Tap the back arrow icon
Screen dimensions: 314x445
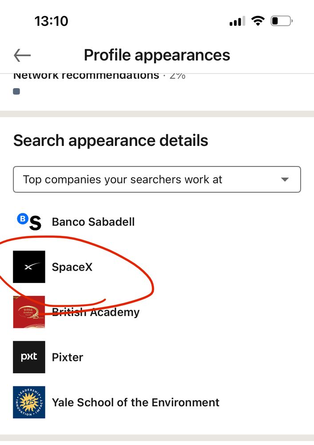[22, 56]
